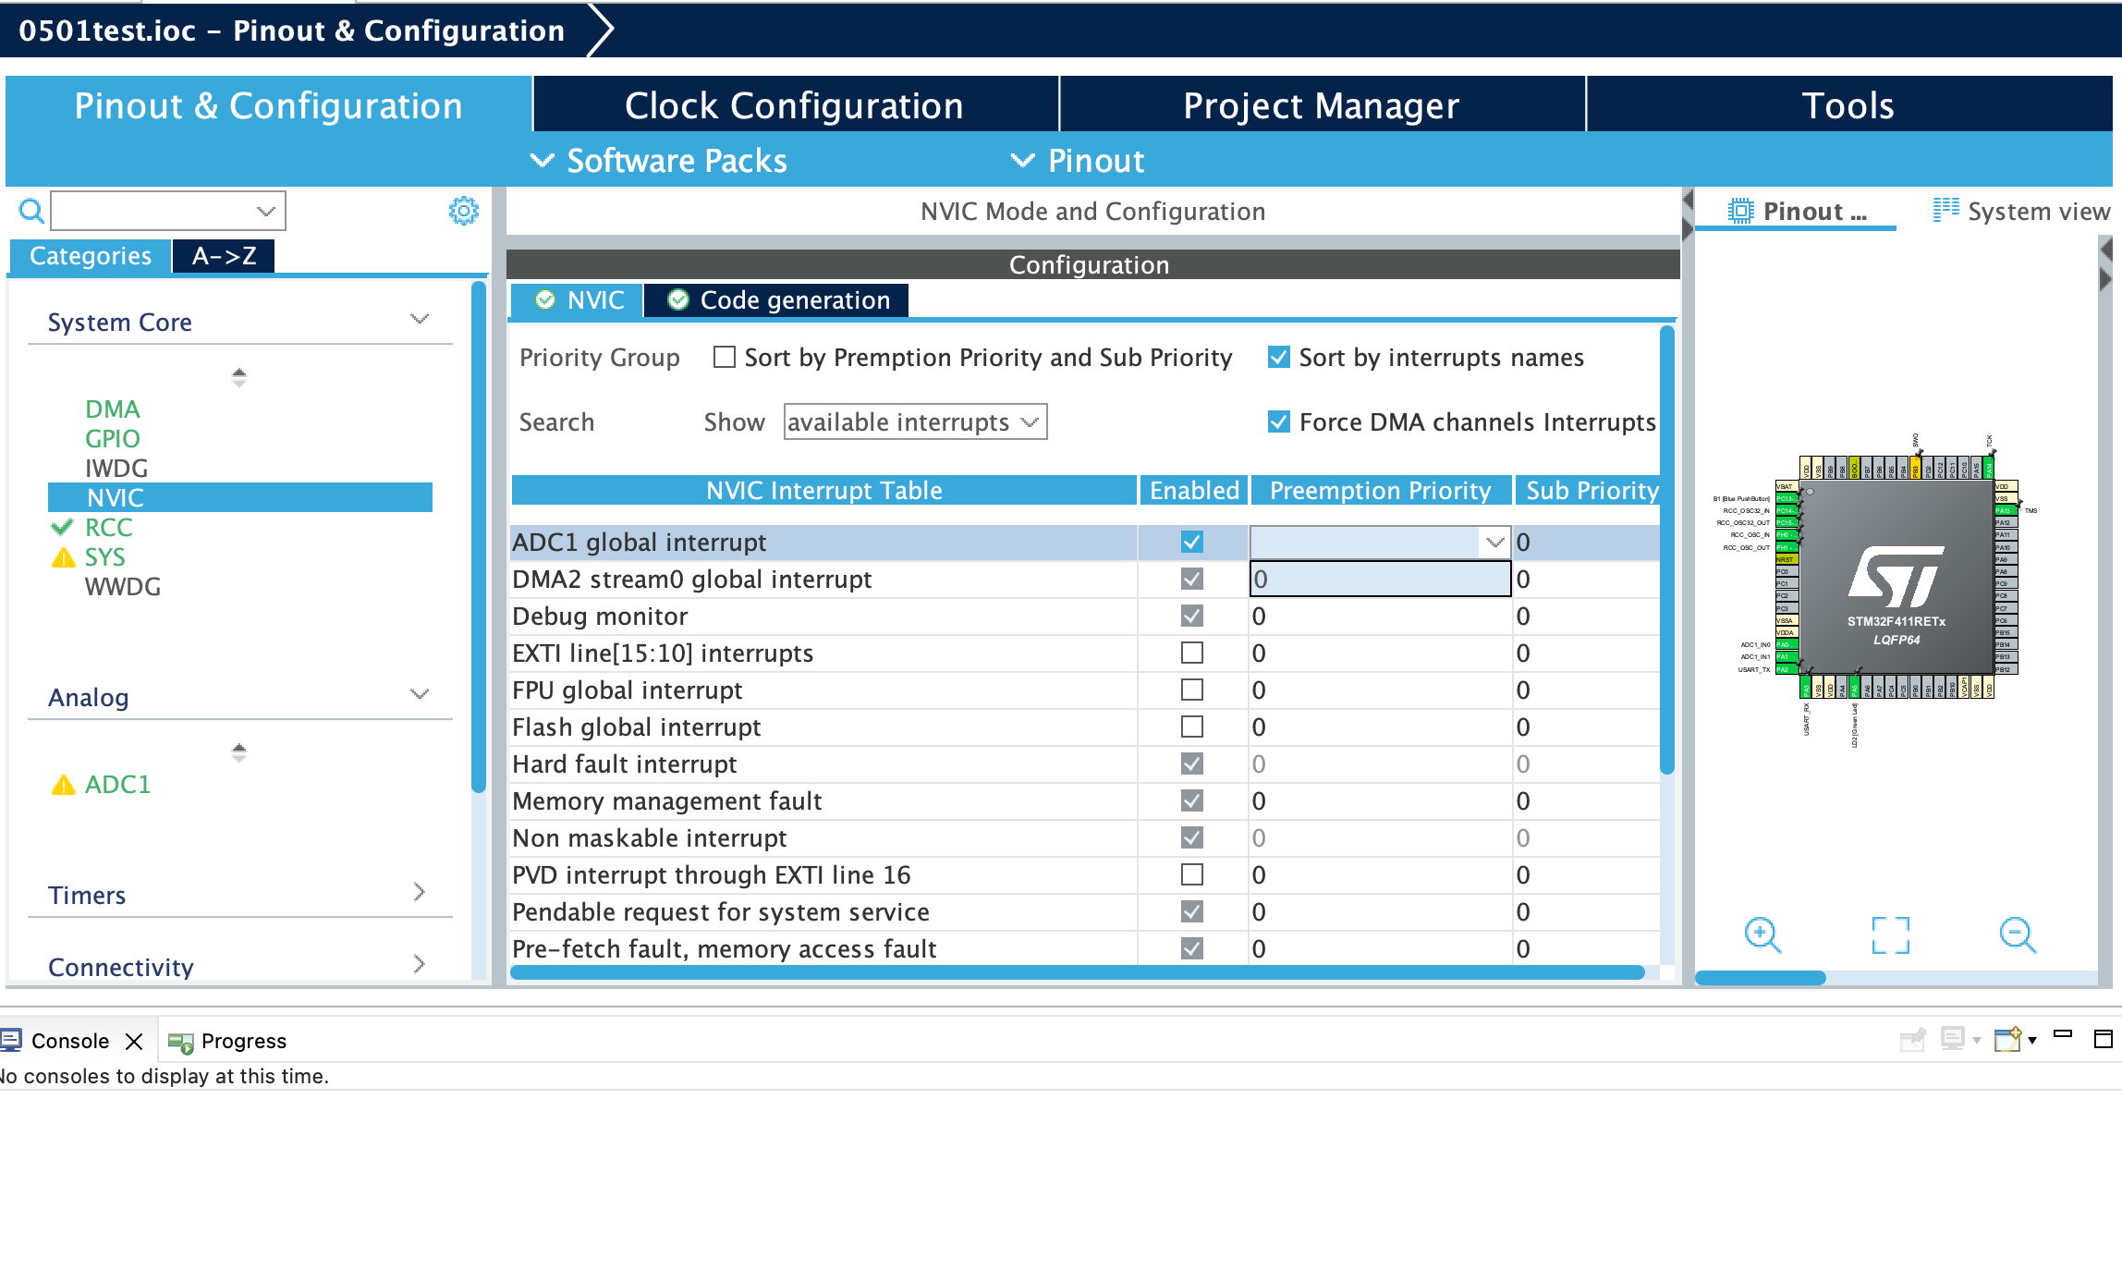Click the open console toolbar icon
Image resolution: width=2122 pixels, height=1270 pixels.
coord(2008,1040)
